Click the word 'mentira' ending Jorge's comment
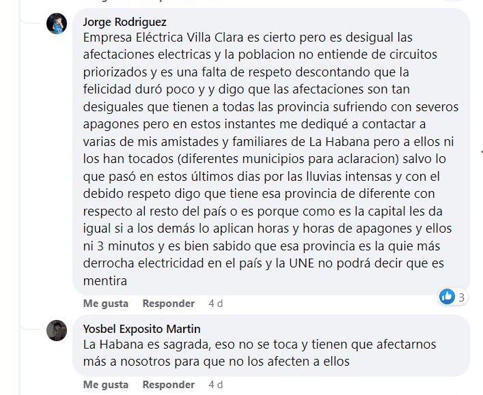The height and width of the screenshot is (395, 483). [x=105, y=281]
